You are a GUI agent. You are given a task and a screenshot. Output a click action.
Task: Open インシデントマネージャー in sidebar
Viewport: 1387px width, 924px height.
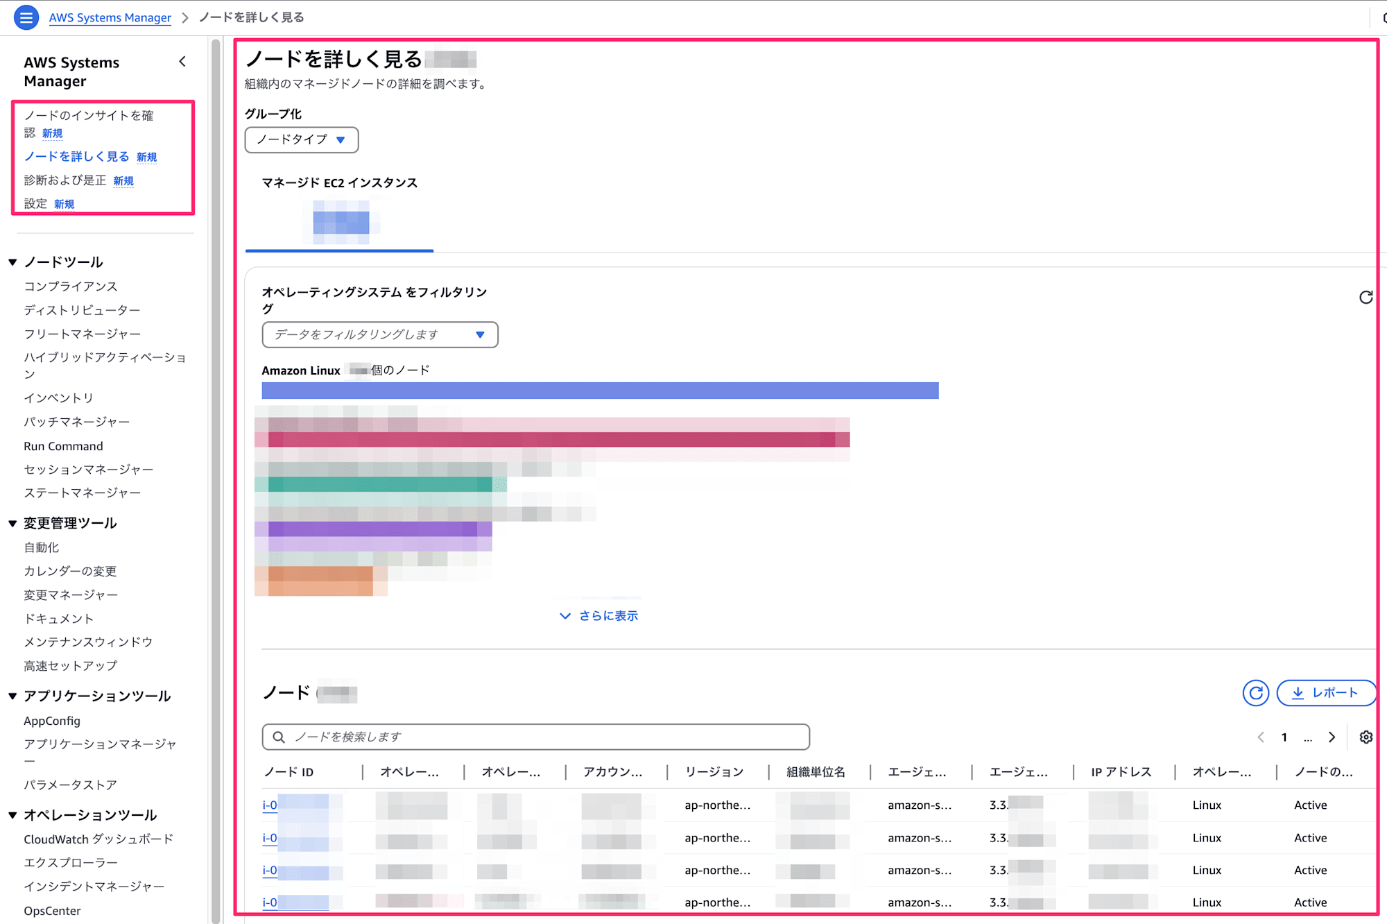(x=94, y=887)
